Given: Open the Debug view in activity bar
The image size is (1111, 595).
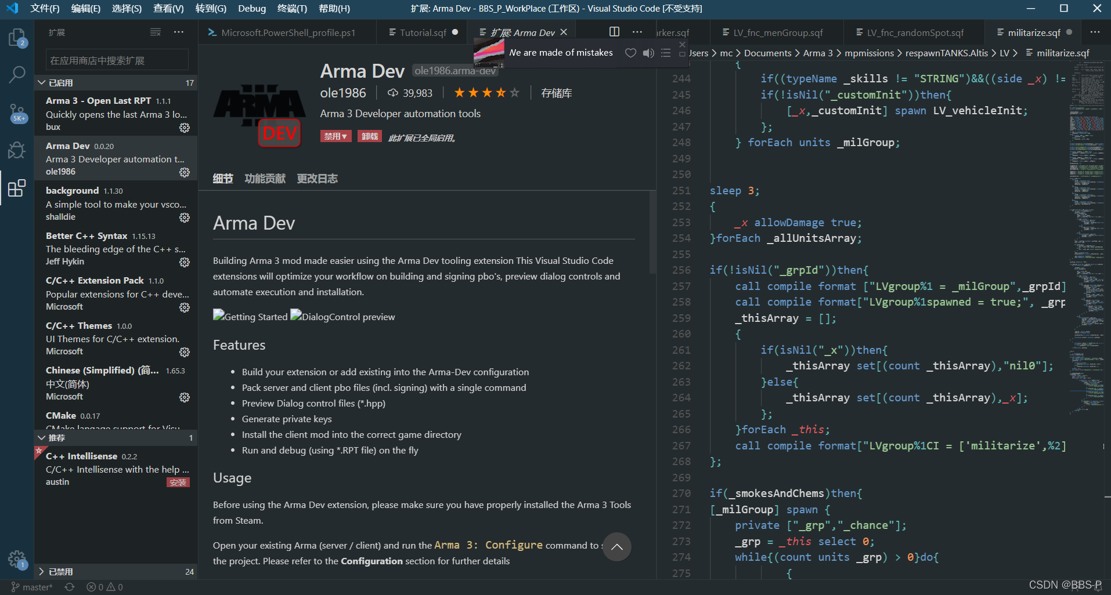Looking at the screenshot, I should coord(17,150).
